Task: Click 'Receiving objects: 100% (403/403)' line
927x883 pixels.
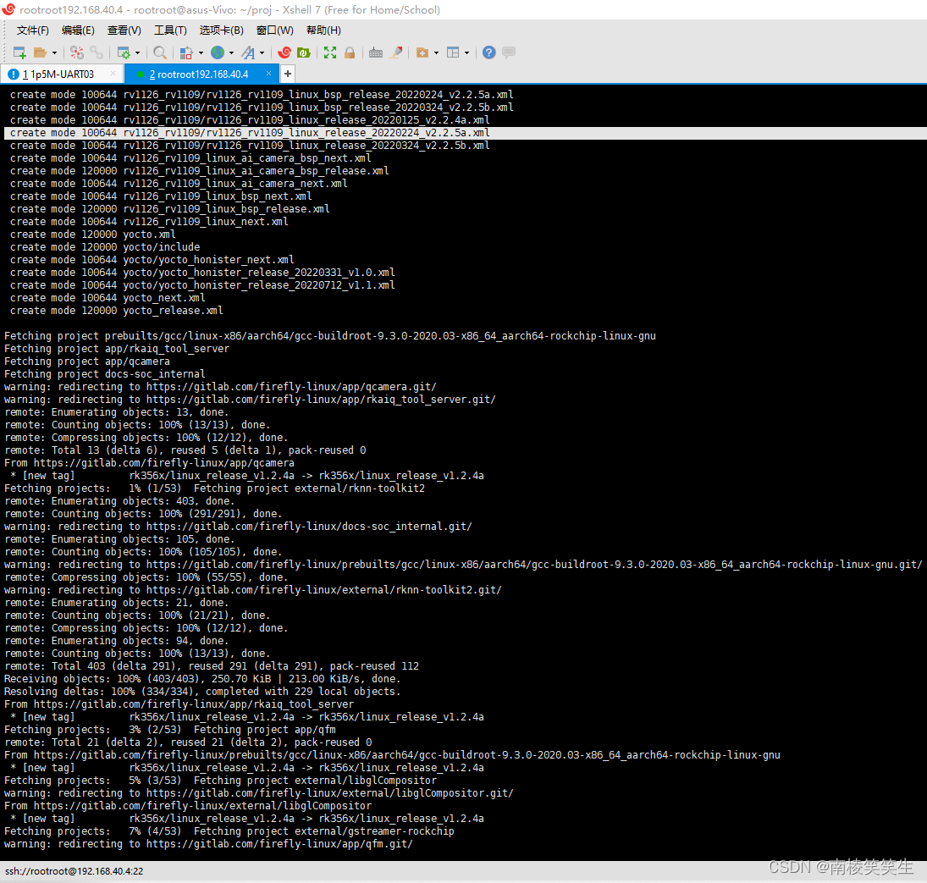Action: 202,679
